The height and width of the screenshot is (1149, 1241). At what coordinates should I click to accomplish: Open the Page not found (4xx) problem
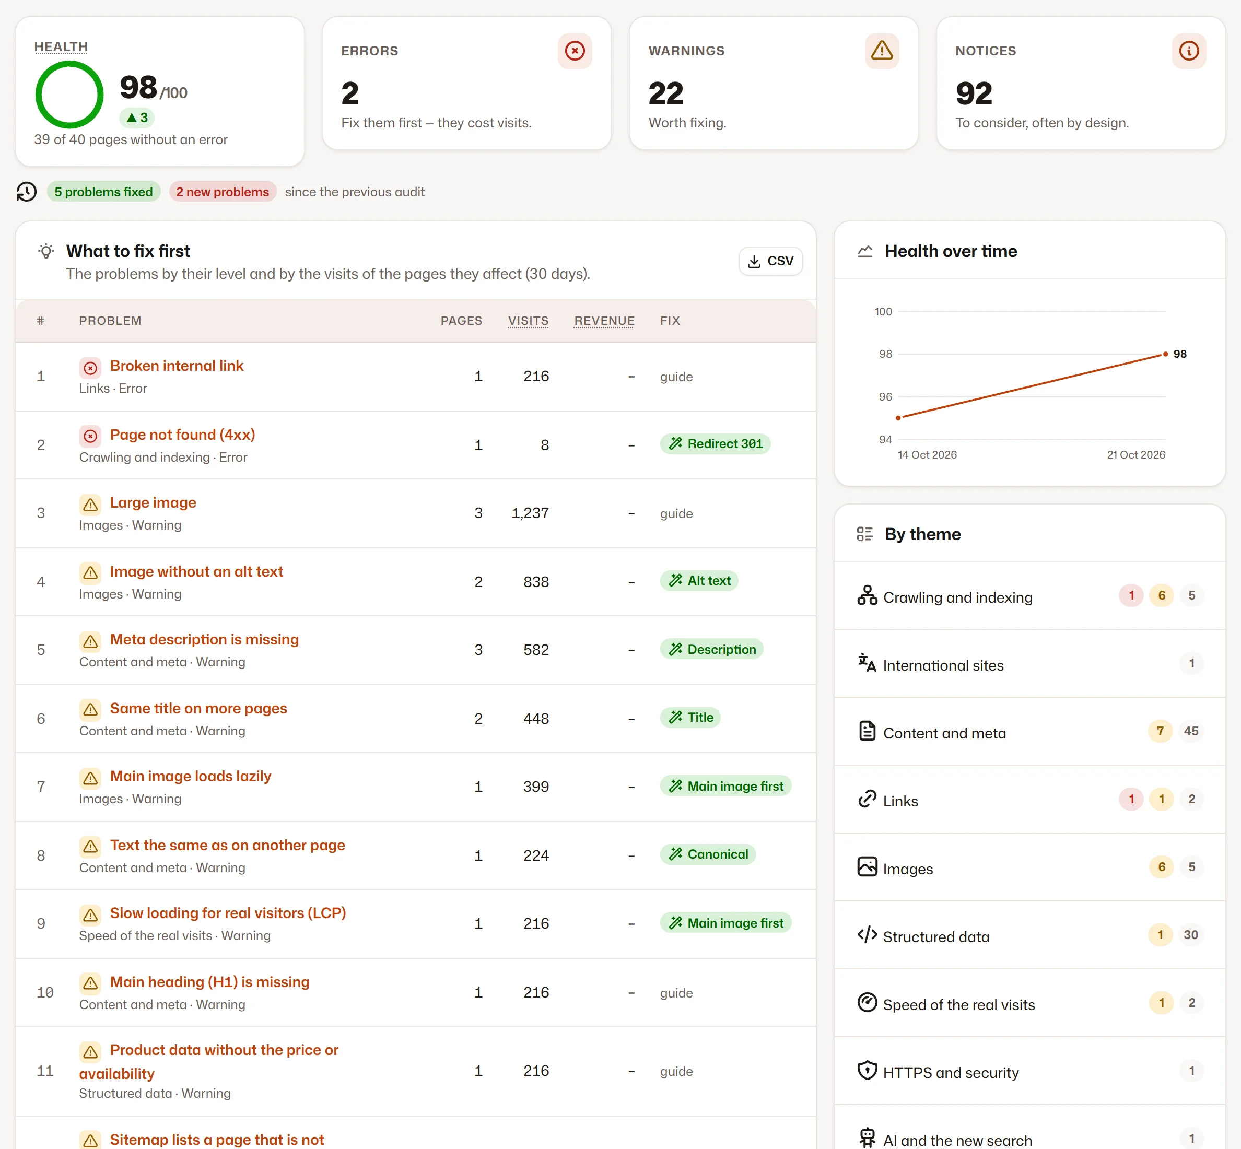pos(182,435)
